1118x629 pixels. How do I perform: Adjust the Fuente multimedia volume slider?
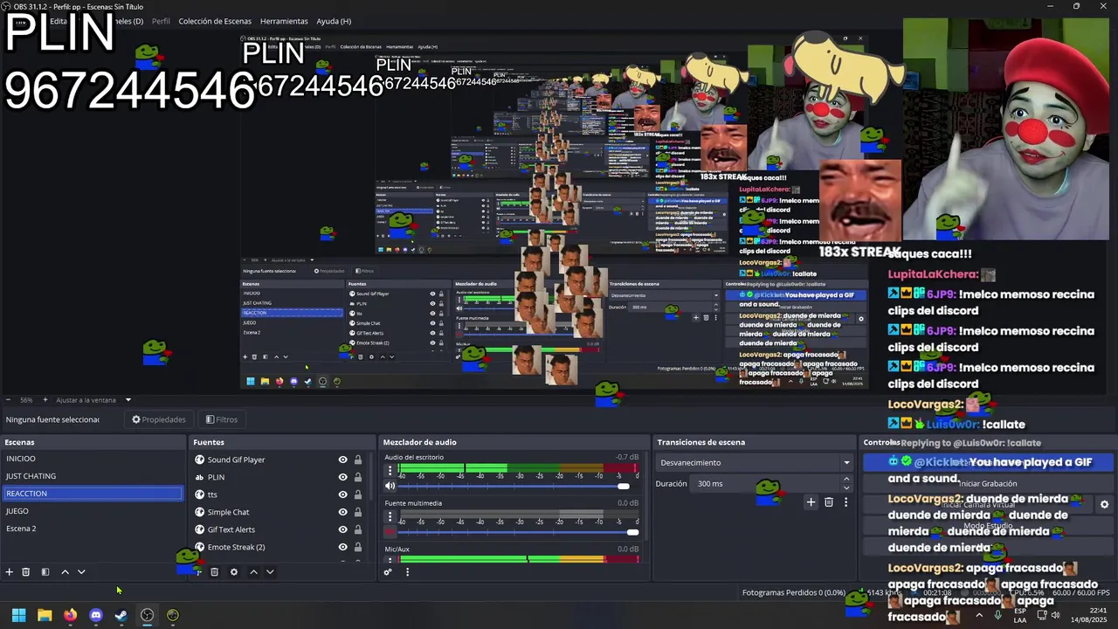(x=519, y=532)
